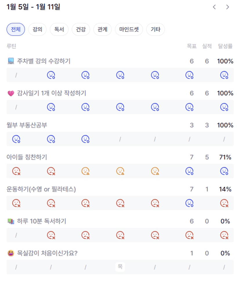The width and height of the screenshot is (240, 281).
Task: Toggle the only blue smiley in 운동하기 row
Action: [189, 203]
